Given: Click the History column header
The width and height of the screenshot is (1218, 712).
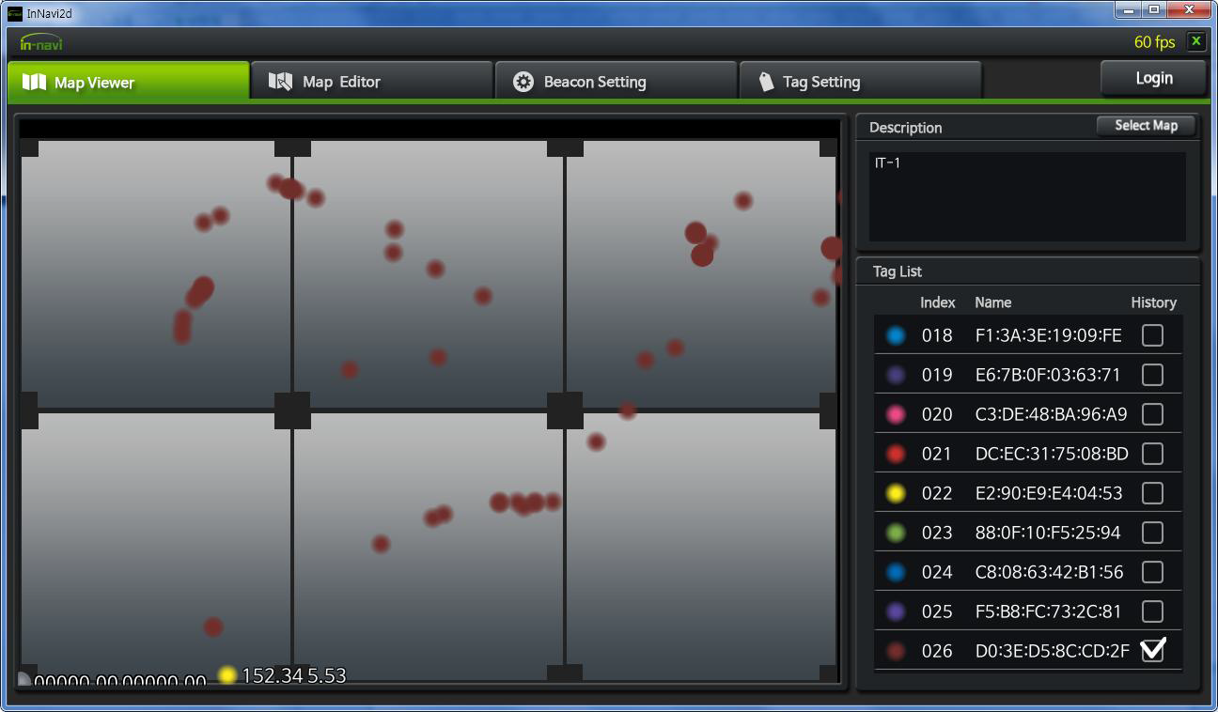Looking at the screenshot, I should point(1153,302).
